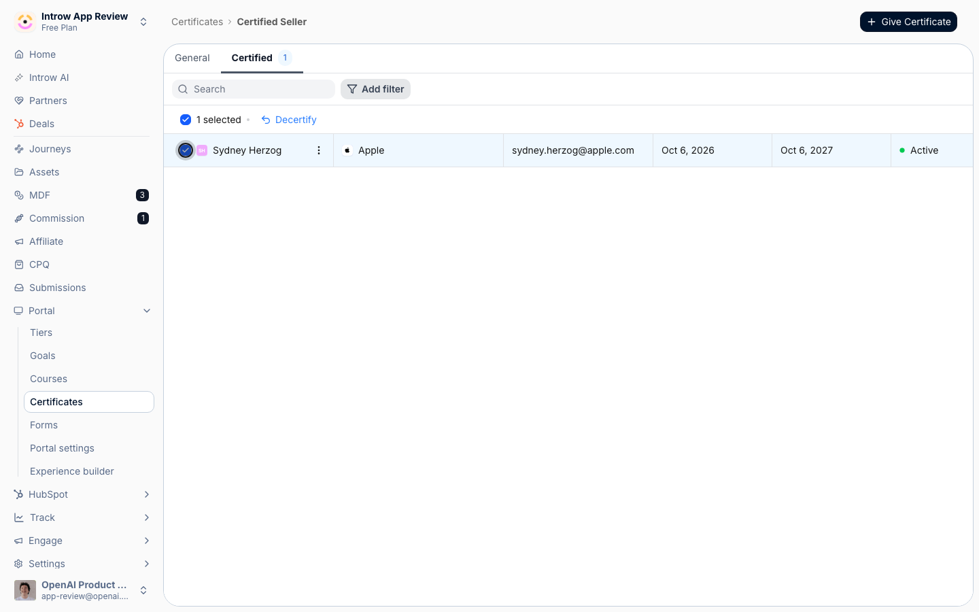Toggle the '1 selected' select-all checkbox
Viewport: 979px width, 612px height.
186,120
